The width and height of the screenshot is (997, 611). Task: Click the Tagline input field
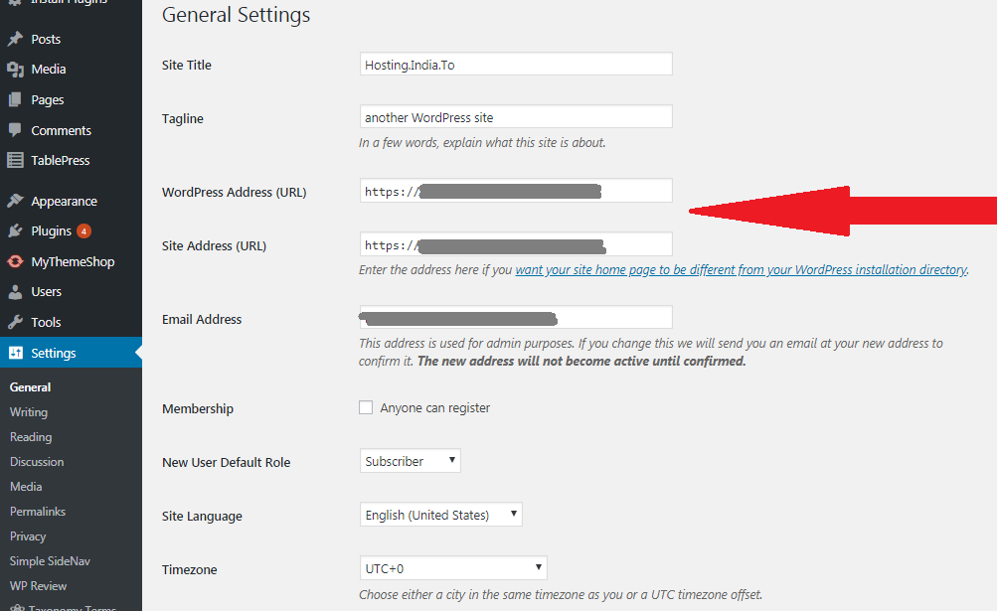click(x=516, y=117)
